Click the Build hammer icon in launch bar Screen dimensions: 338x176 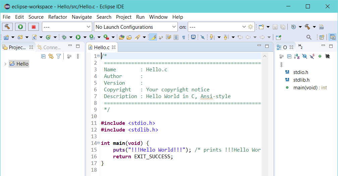click(7, 27)
